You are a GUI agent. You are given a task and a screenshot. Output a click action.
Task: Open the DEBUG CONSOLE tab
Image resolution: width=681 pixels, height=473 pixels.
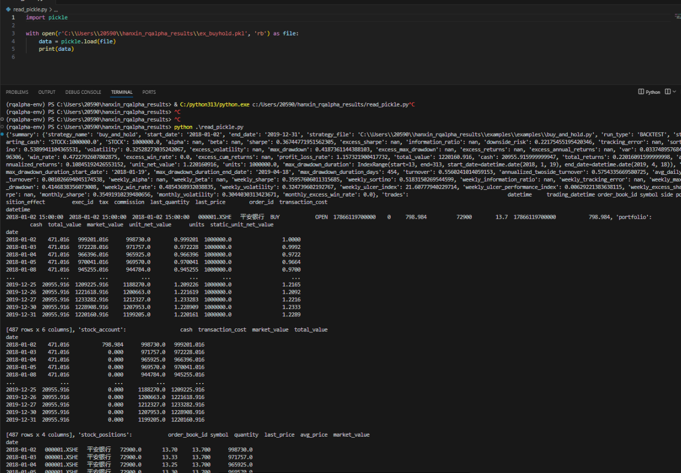[x=83, y=92]
